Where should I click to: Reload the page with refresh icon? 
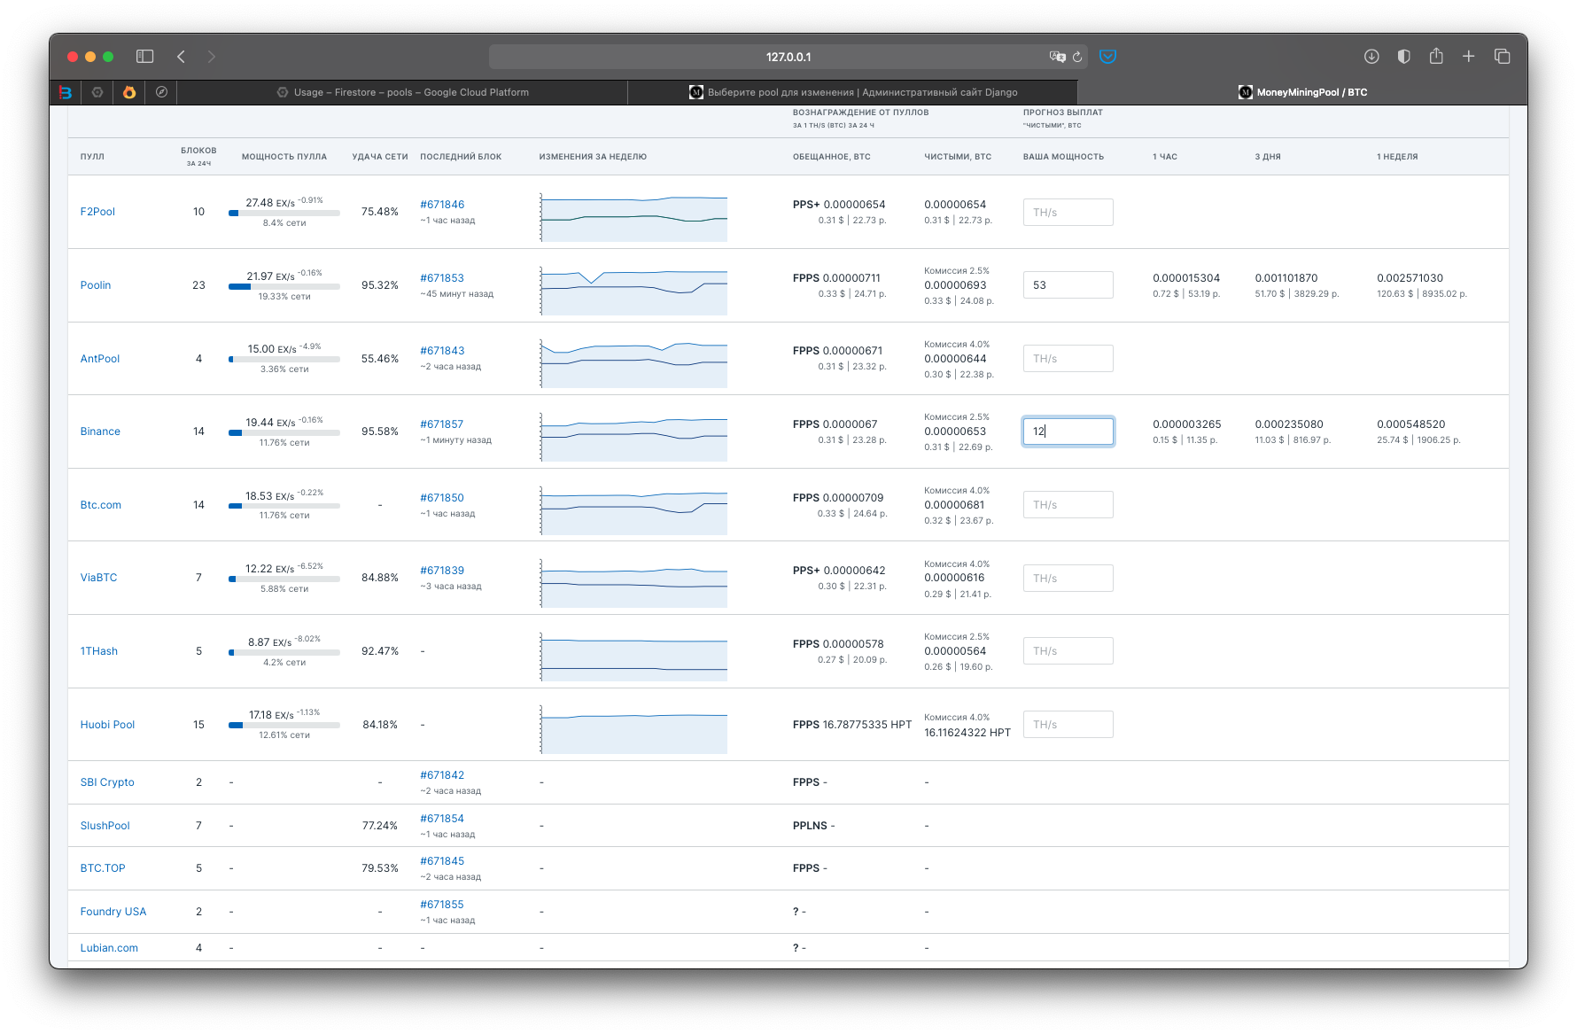click(1077, 57)
